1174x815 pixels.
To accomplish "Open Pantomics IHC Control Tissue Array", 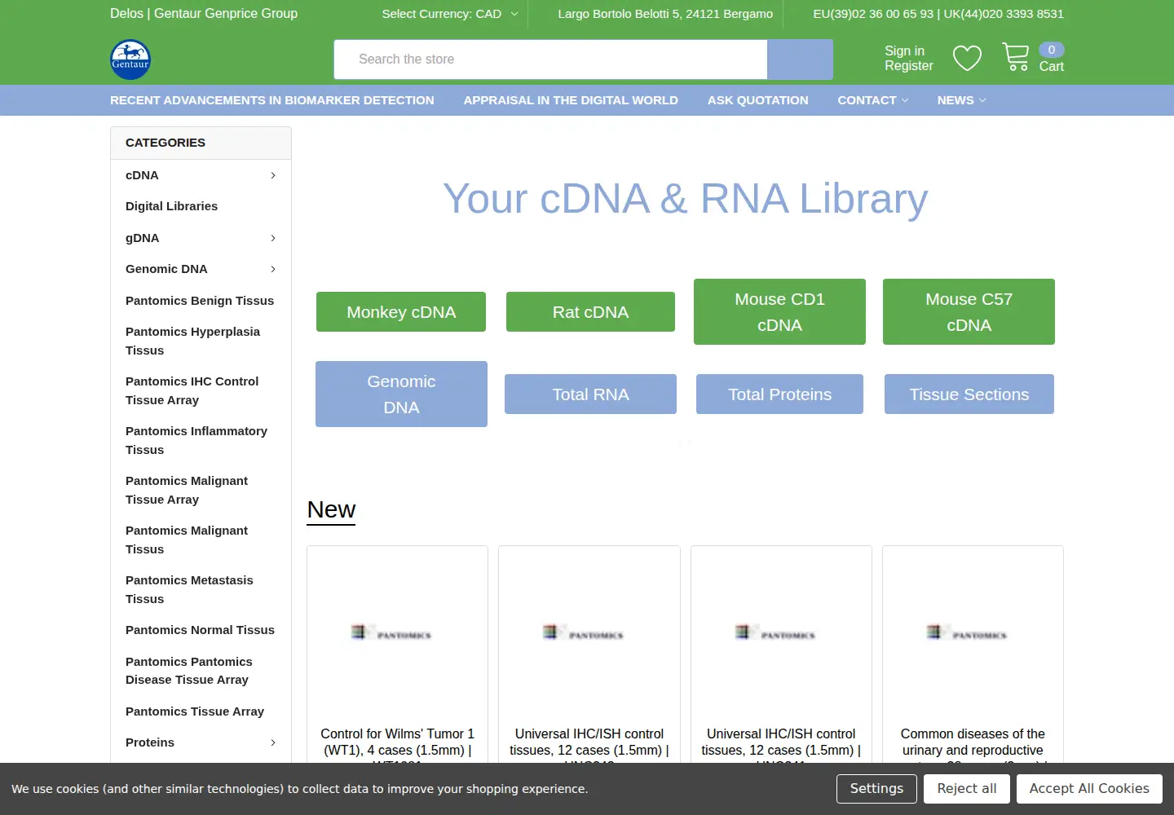I will click(192, 390).
